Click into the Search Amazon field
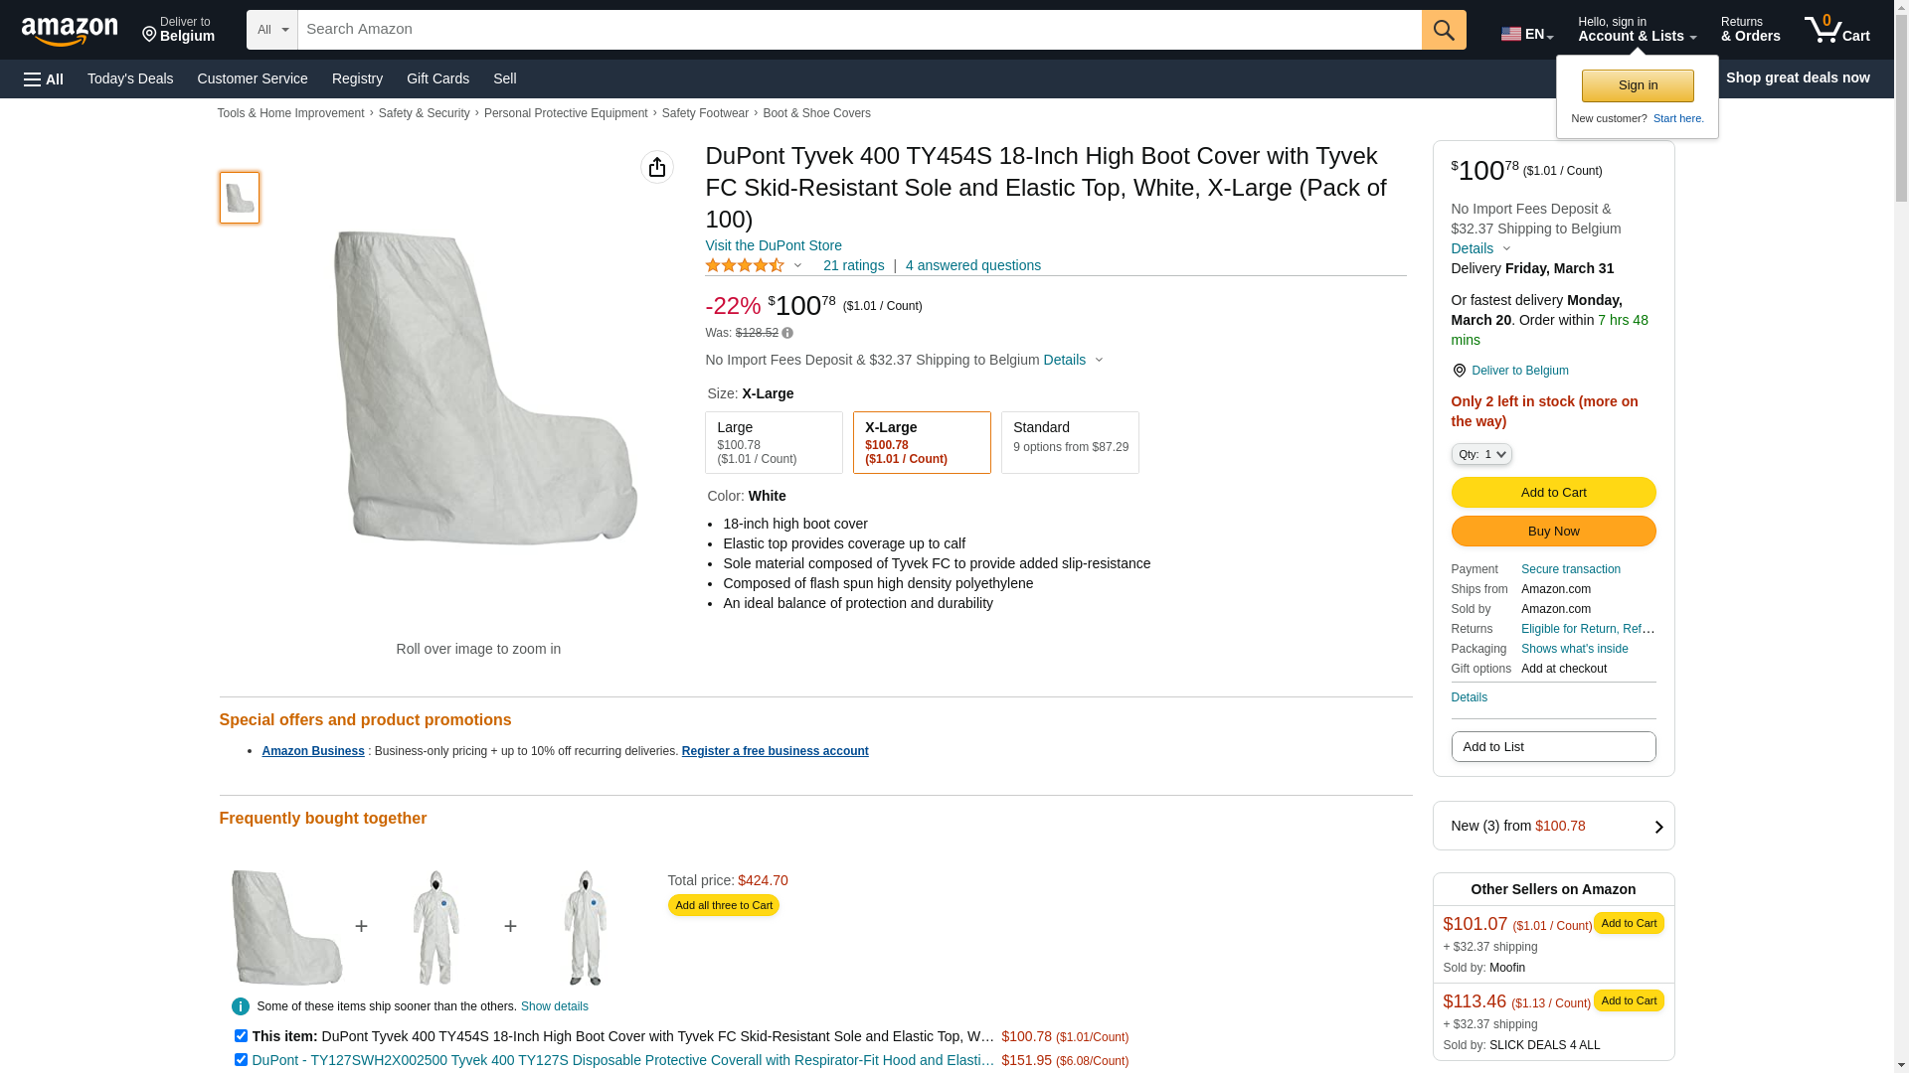The height and width of the screenshot is (1073, 1909). [859, 30]
